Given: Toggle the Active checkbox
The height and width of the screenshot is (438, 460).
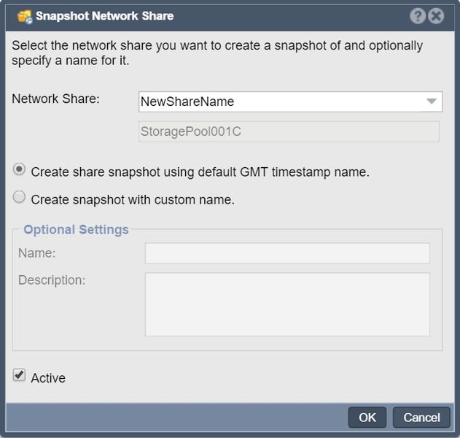Looking at the screenshot, I should [19, 375].
